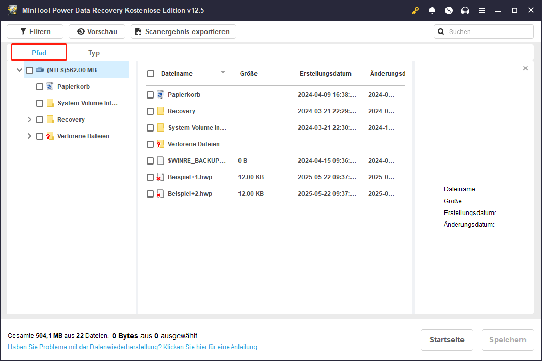Check the System Volume In... row in list
This screenshot has height=361, width=542.
pos(150,128)
